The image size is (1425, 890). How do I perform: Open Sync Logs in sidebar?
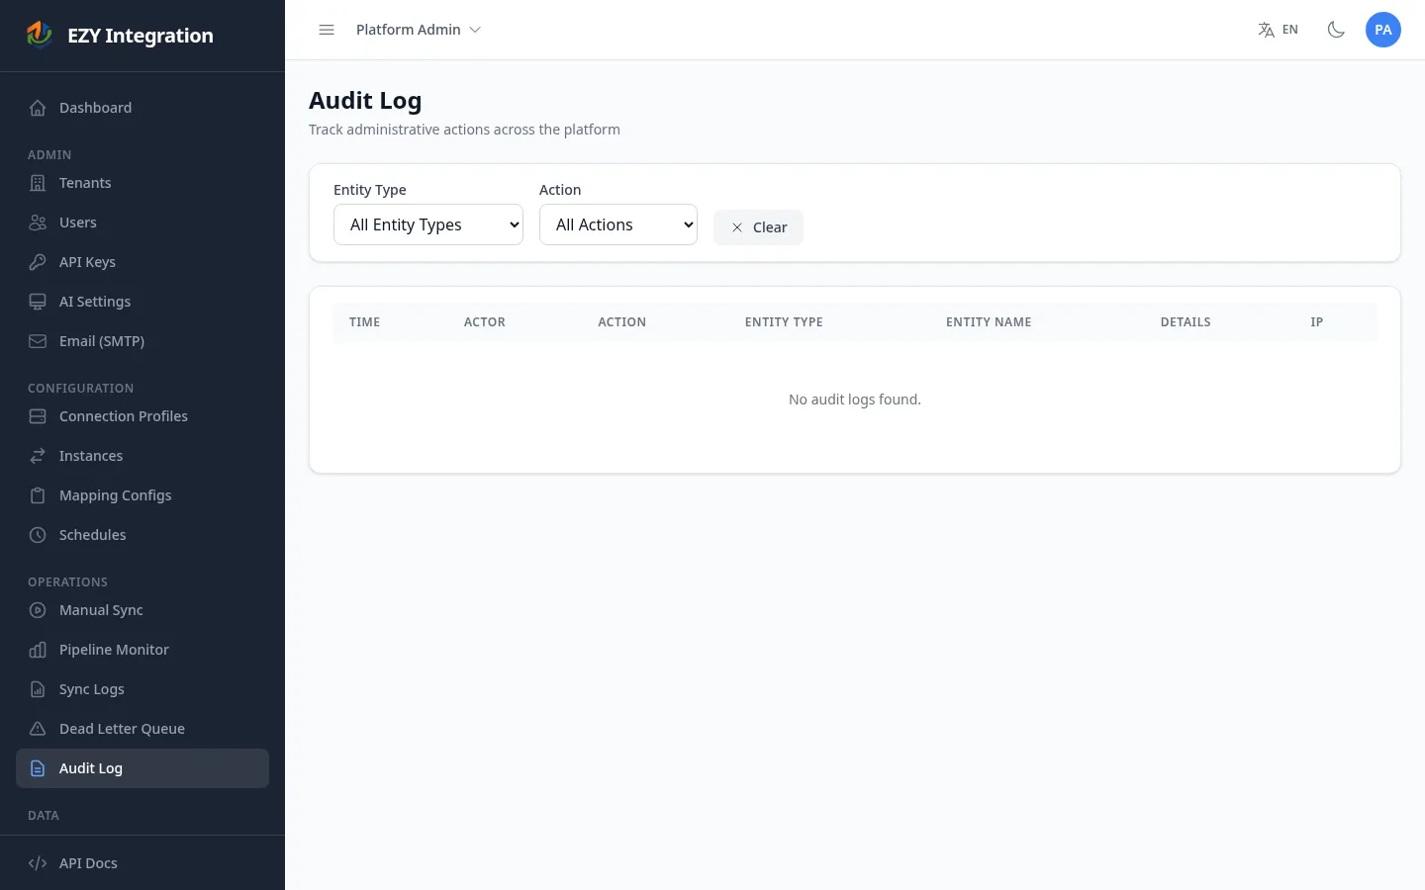tap(142, 689)
